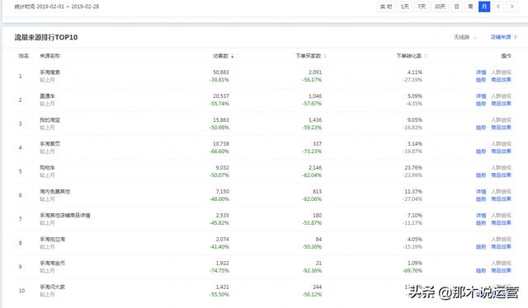Image resolution: width=528 pixels, height=308 pixels.
Task: Open 趋势 for 淘内免费其他 row
Action: pos(481,199)
